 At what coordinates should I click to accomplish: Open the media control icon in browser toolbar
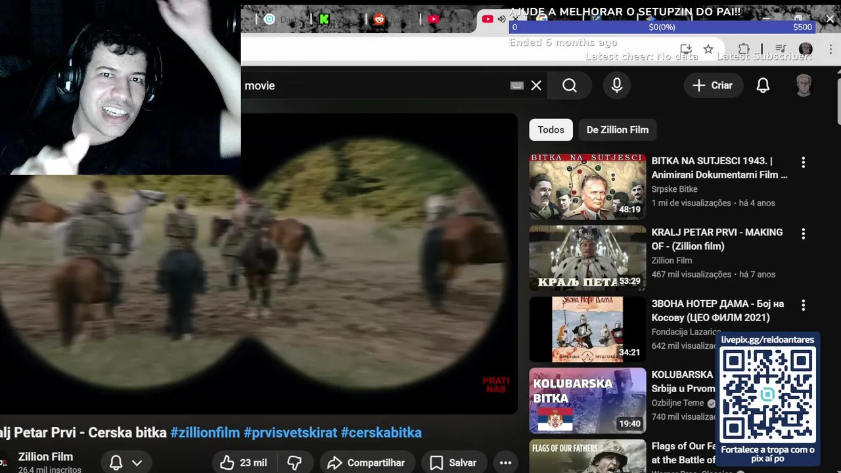(781, 49)
